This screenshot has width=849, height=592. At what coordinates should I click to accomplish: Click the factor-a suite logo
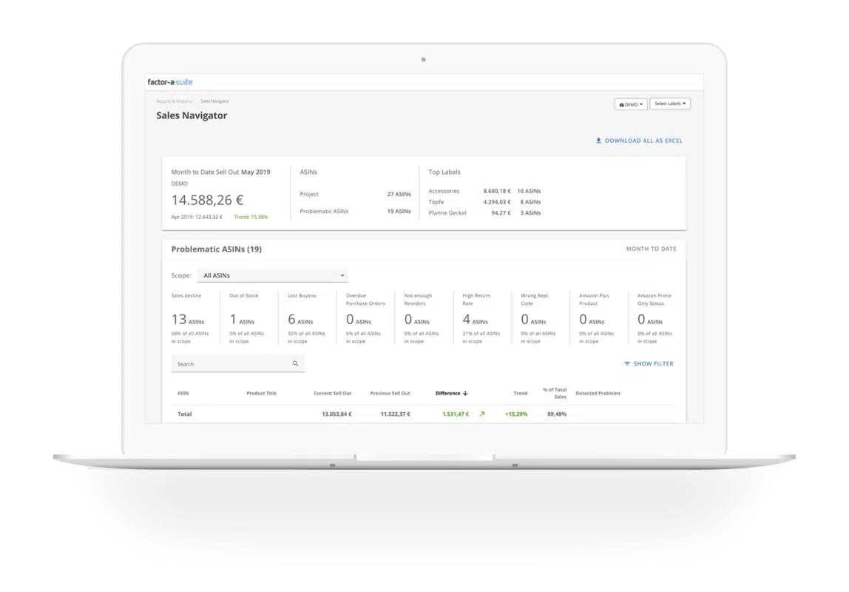coord(170,82)
